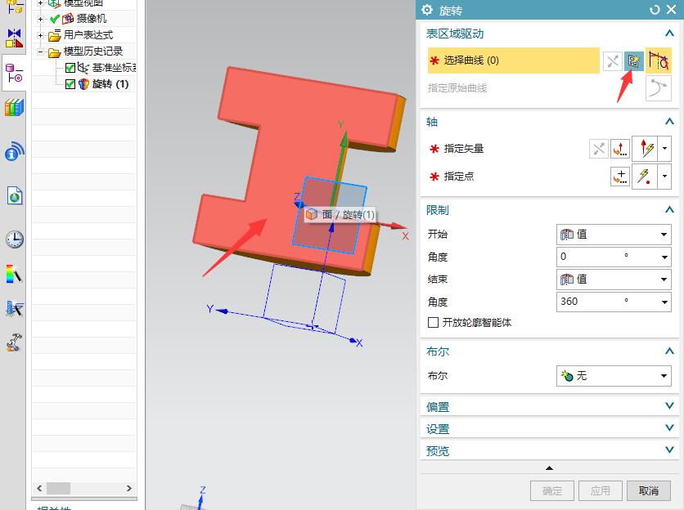Select 模型历史记录 folder in tree

pyautogui.click(x=93, y=51)
